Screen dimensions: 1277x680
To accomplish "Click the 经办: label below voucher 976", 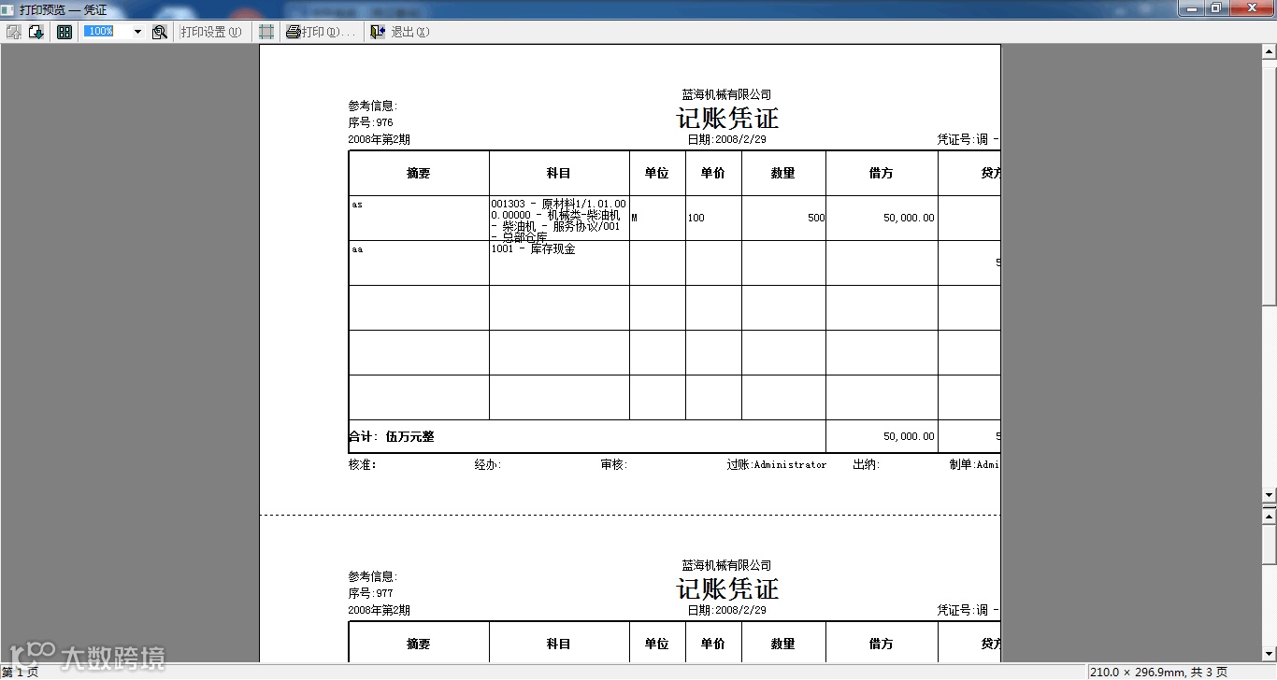I will coord(488,464).
